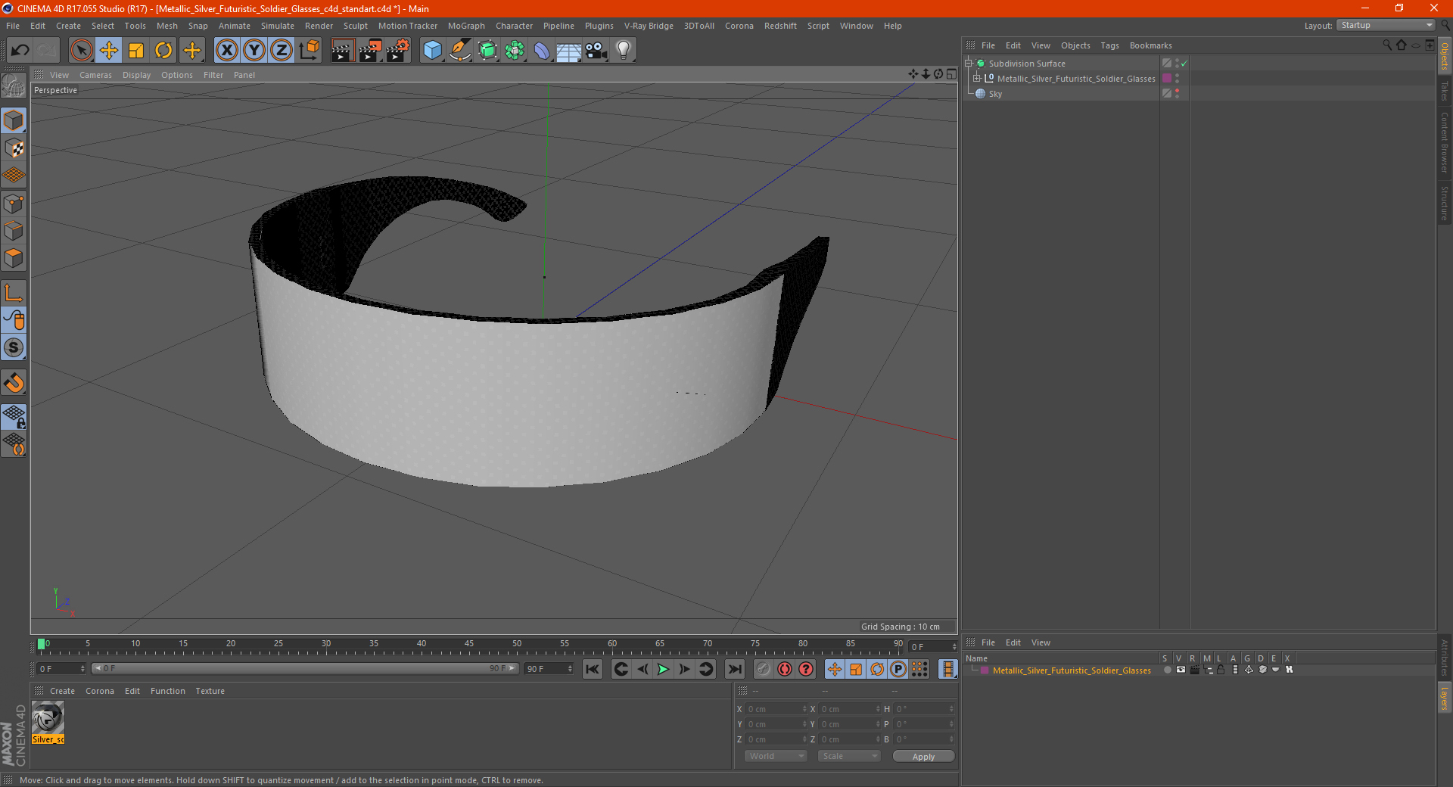
Task: Open Deformer bend icon
Action: tap(542, 51)
